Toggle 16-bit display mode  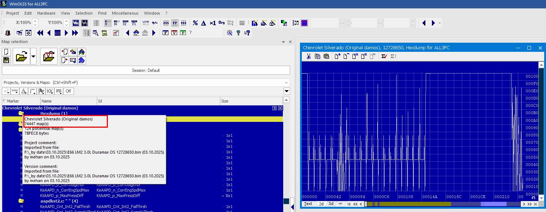pos(116,23)
